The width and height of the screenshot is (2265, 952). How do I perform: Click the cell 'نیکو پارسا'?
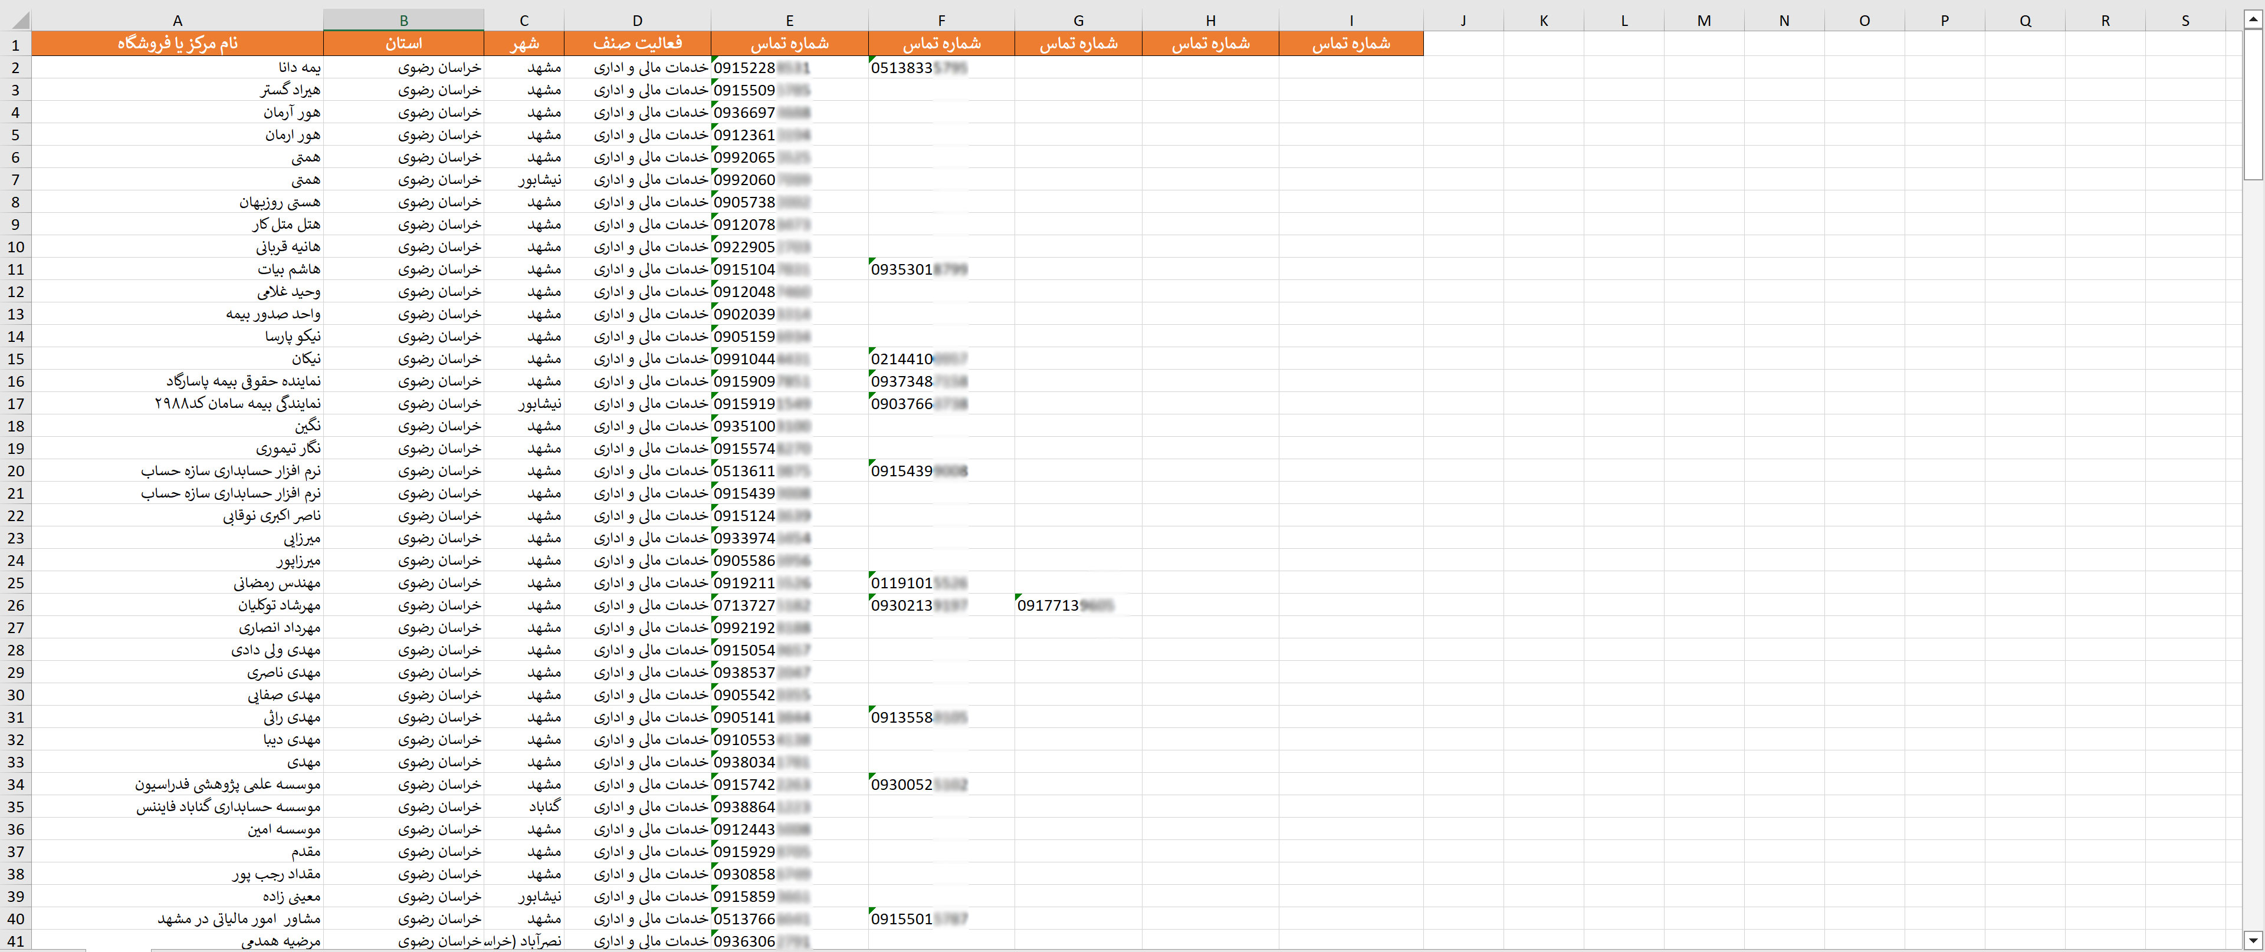178,337
